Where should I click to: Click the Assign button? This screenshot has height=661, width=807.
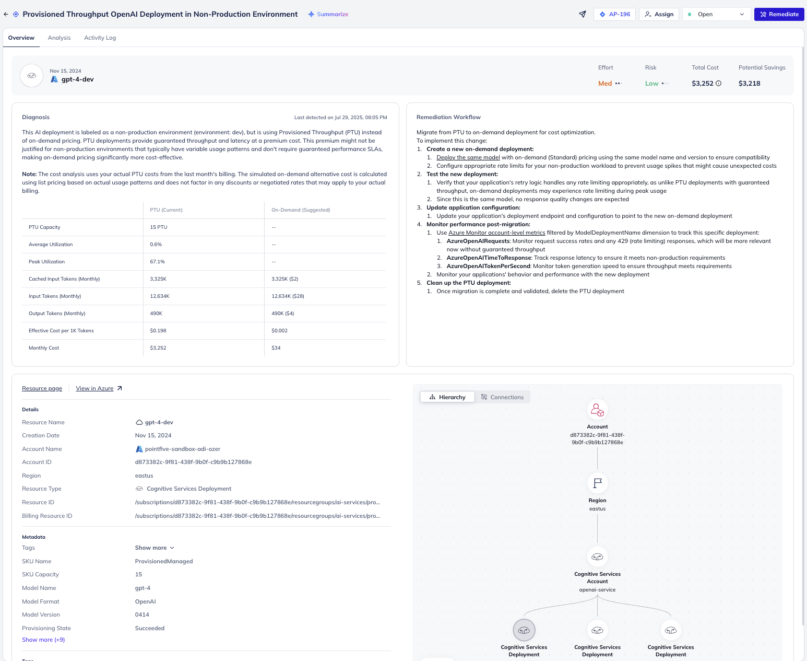pos(659,14)
